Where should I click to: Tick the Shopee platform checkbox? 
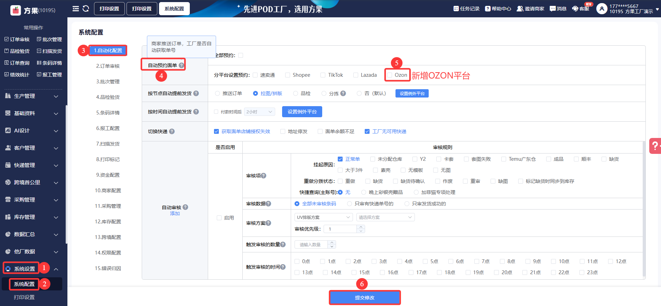288,75
